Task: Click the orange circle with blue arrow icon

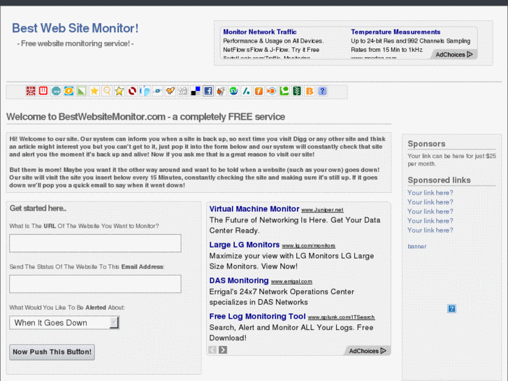Action: coord(272,91)
